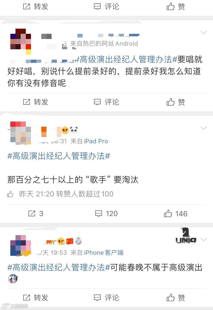Open the 120 comments on the singer post
This screenshot has height=310, width=213.
coord(106,214)
